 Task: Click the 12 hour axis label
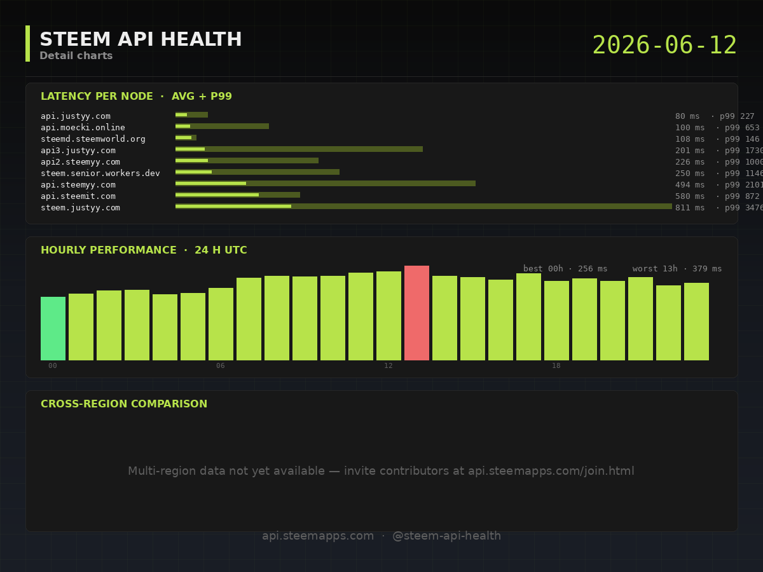coord(388,365)
